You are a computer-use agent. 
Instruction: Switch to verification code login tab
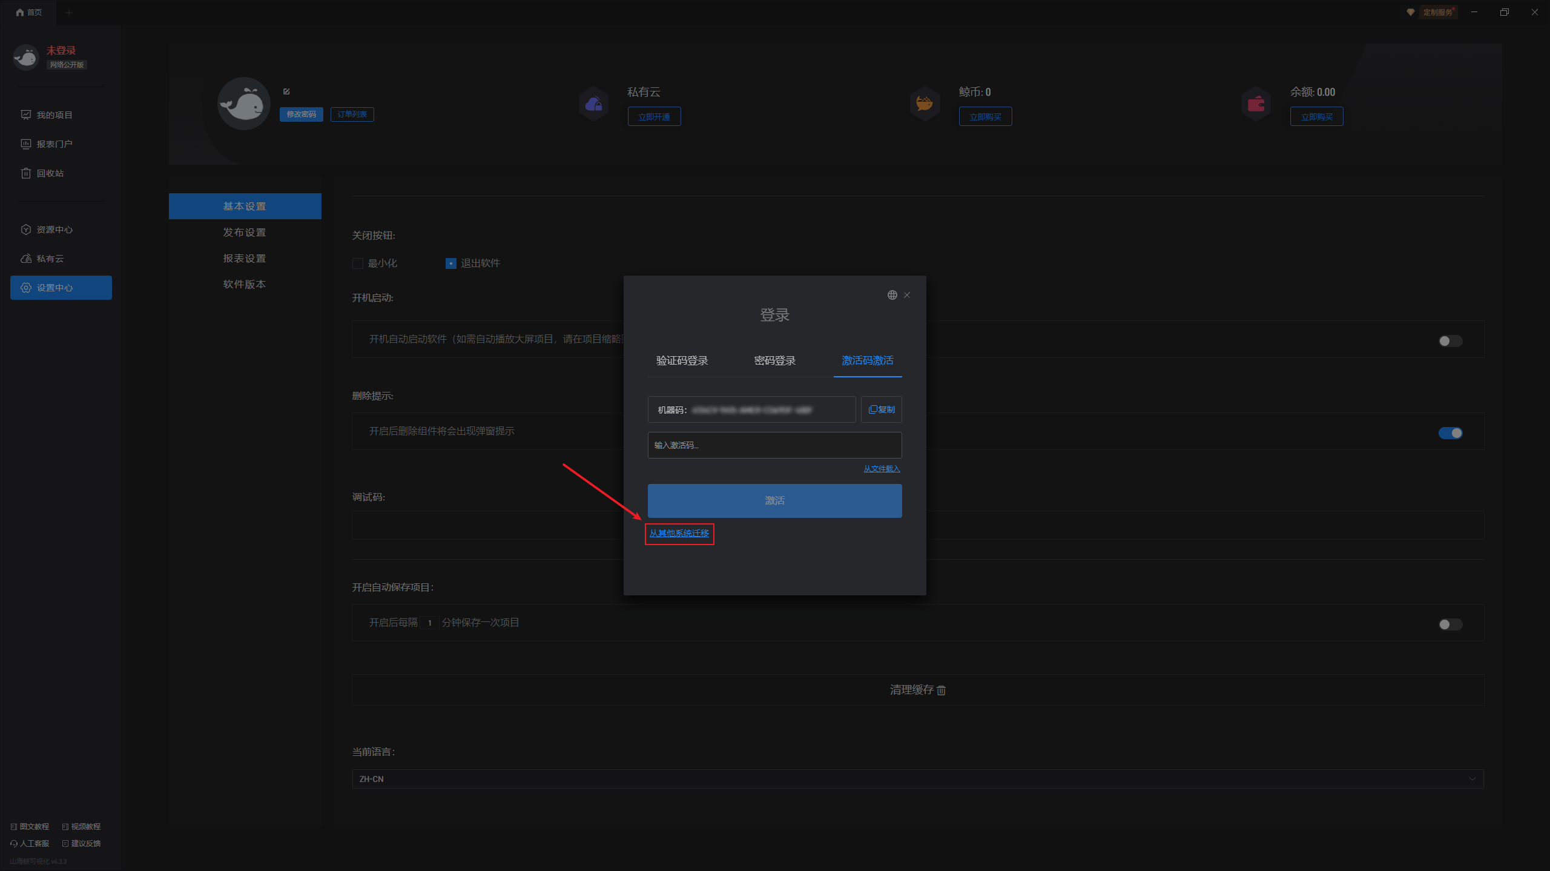(682, 360)
